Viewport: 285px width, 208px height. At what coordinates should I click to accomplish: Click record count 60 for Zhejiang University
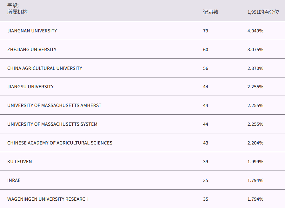pos(206,50)
